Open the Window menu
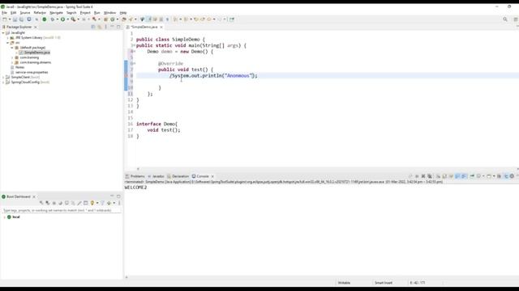The height and width of the screenshot is (291, 519). coord(110,13)
